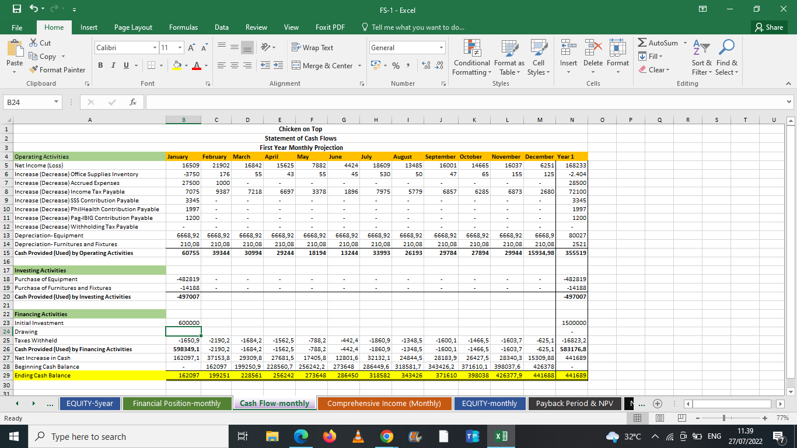Switch to Page Layout view icon
This screenshot has width=797, height=448.
659,418
